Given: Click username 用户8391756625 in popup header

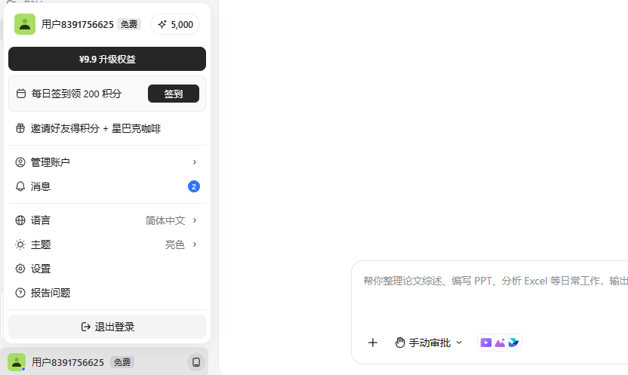Looking at the screenshot, I should pyautogui.click(x=78, y=24).
